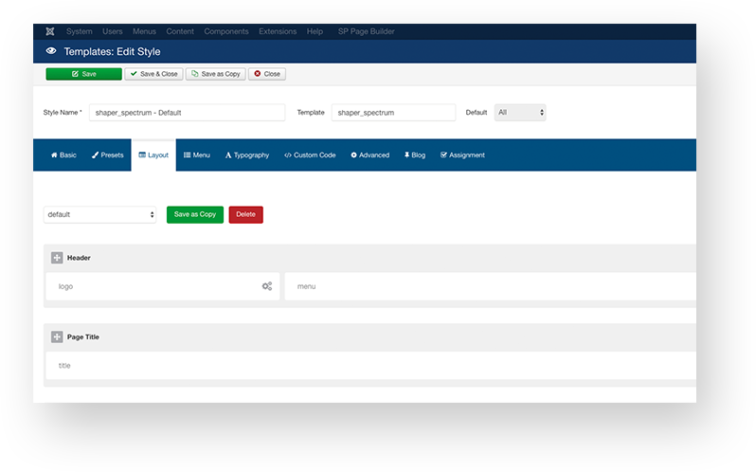Open the Custom Code tab

[310, 155]
